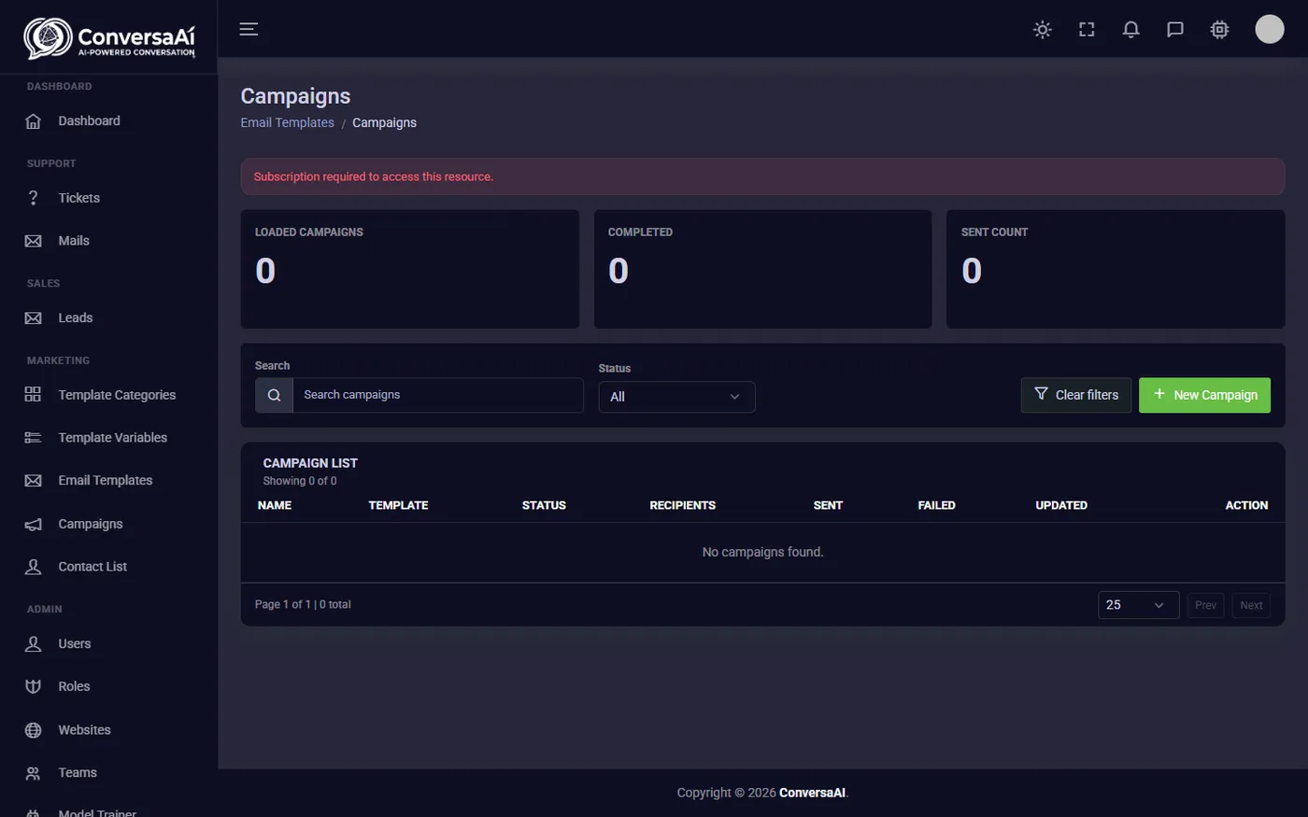Click the Mails envelope icon
The height and width of the screenshot is (817, 1308).
tap(33, 241)
